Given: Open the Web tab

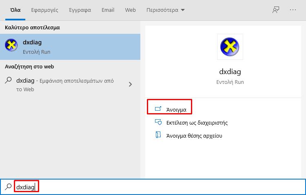Looking at the screenshot, I should coord(131,10).
